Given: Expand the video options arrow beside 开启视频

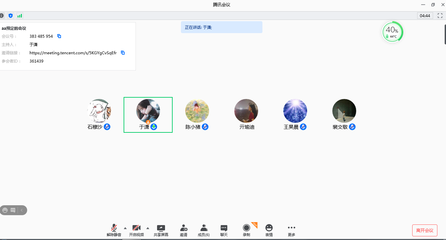Looking at the screenshot, I should (x=148, y=228).
